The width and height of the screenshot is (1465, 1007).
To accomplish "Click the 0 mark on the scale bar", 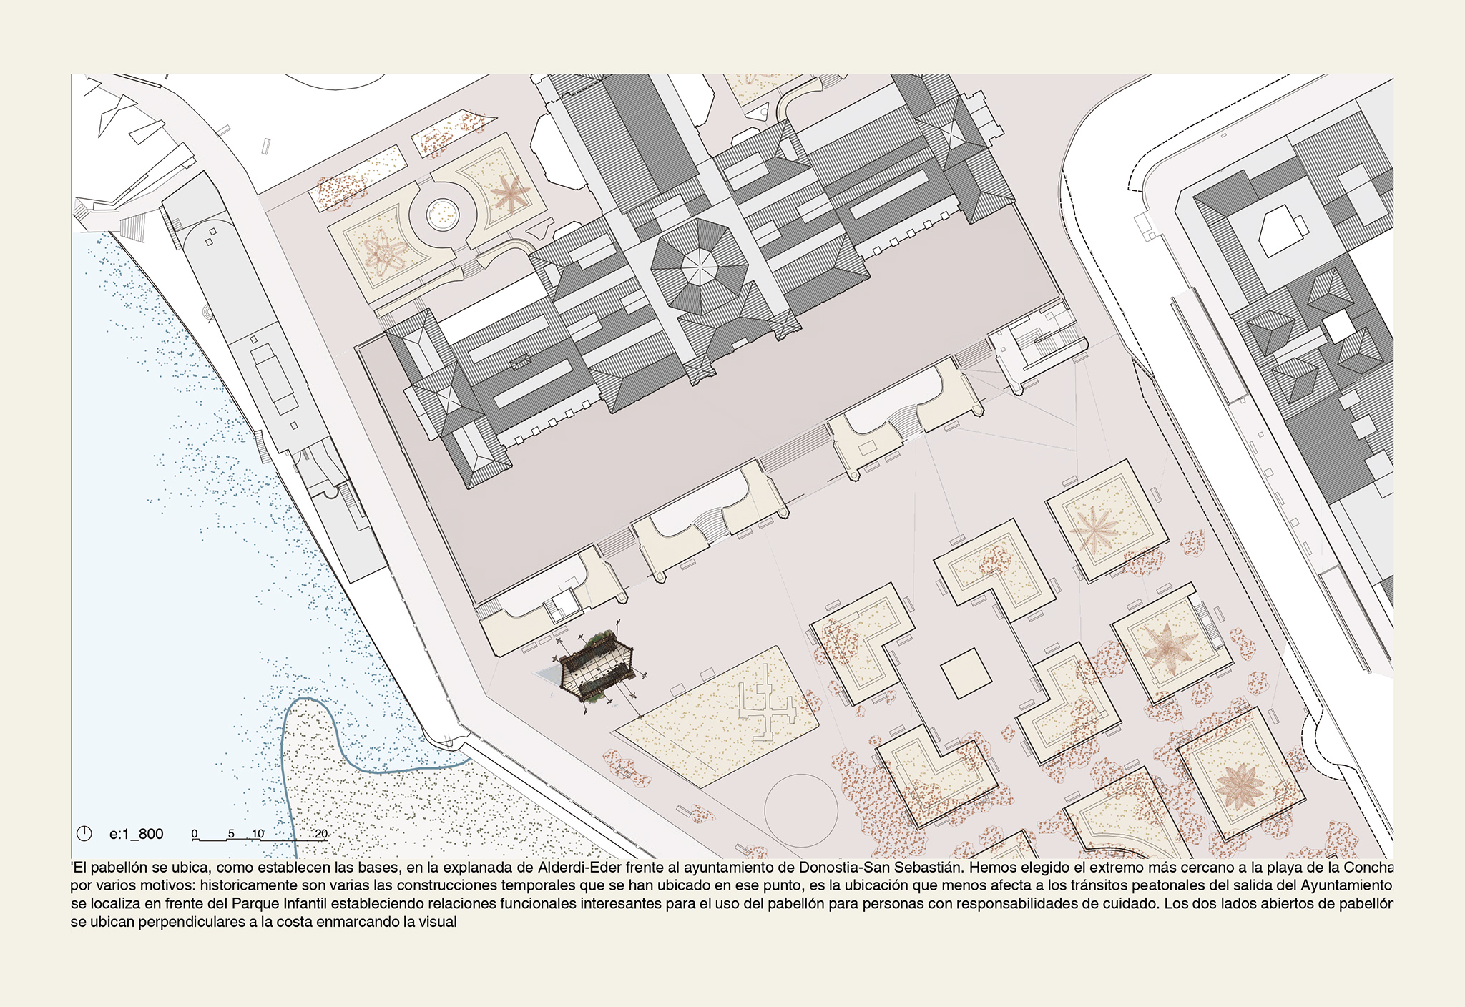I will pyautogui.click(x=195, y=834).
